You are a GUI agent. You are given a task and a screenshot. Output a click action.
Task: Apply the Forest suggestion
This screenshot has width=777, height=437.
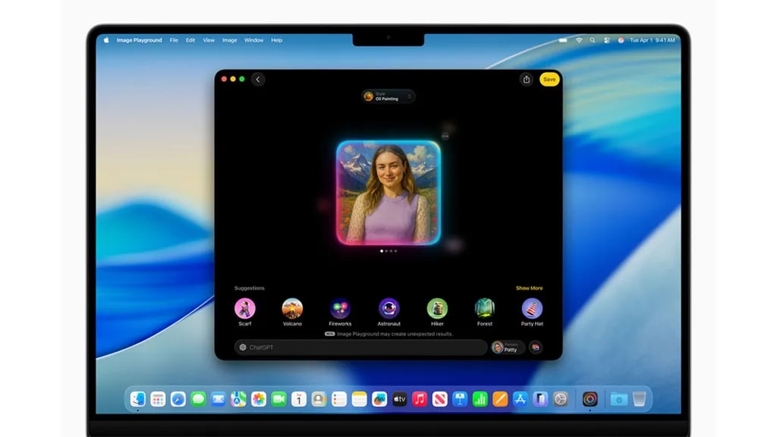[484, 309]
